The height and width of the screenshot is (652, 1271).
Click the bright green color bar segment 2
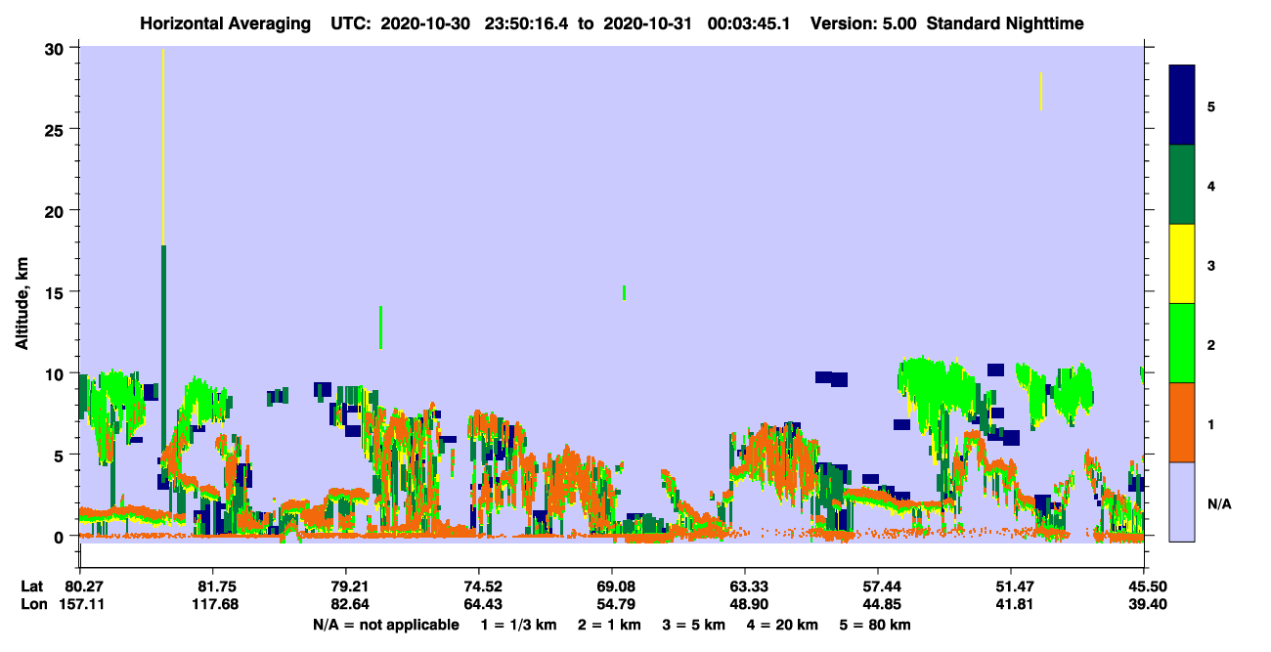tap(1182, 343)
